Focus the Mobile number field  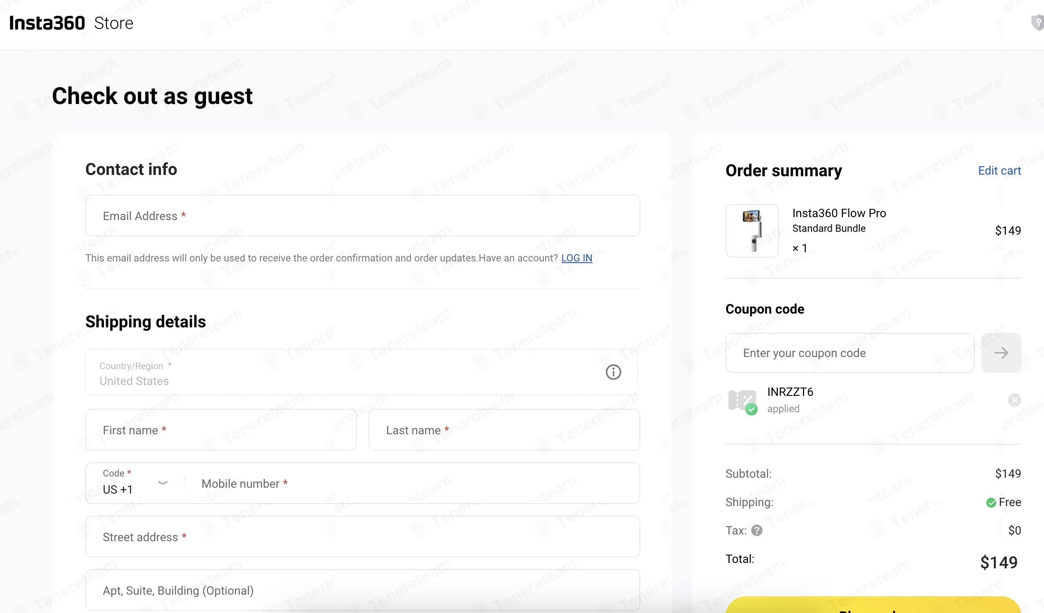(412, 483)
